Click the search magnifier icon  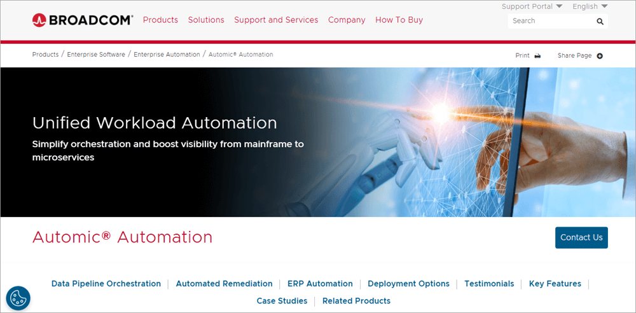click(x=600, y=22)
